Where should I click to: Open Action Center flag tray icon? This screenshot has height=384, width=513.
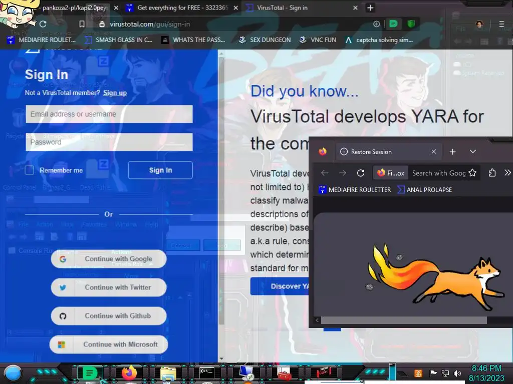pyautogui.click(x=433, y=373)
